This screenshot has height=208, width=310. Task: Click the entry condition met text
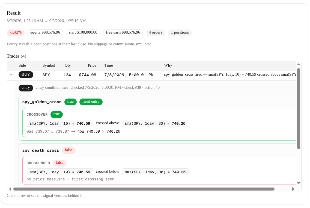pos(52,88)
